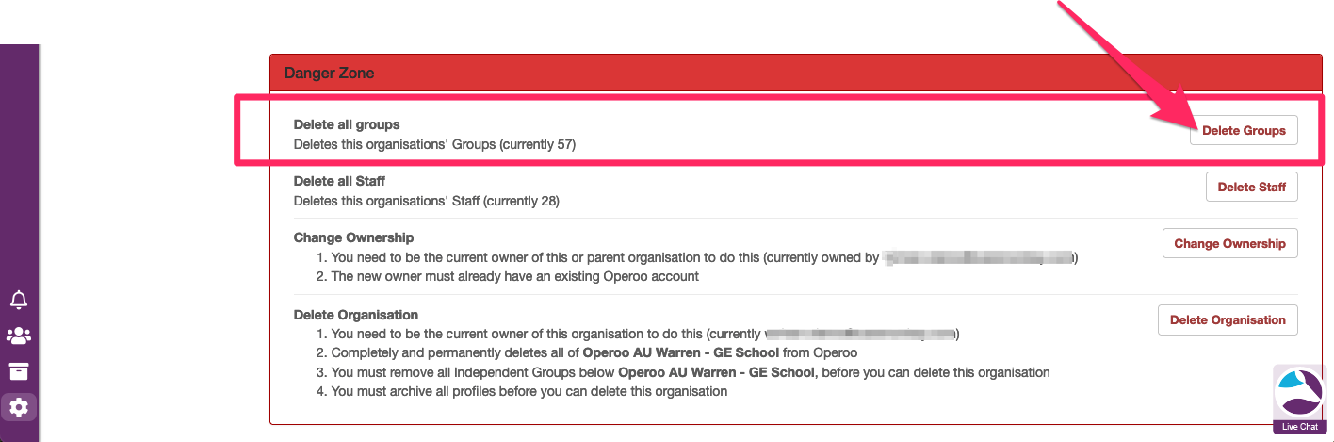Click 'The new owner must already have' line
This screenshot has height=442, width=1334.
tap(514, 276)
